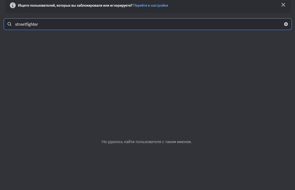Image resolution: width=295 pixels, height=190 pixels.
Task: Click the magnifying glass search icon
Action: tap(9, 24)
